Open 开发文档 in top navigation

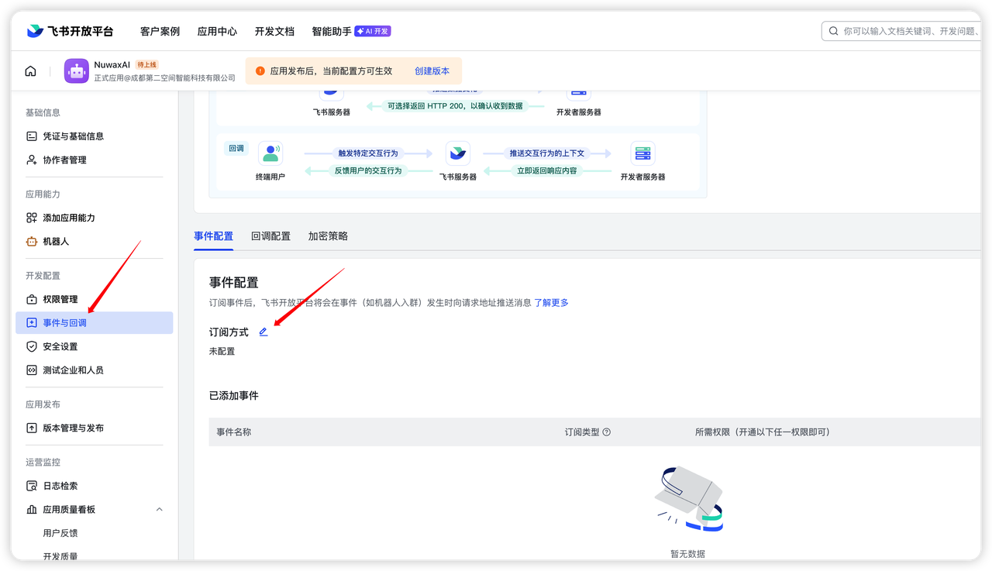pos(274,31)
